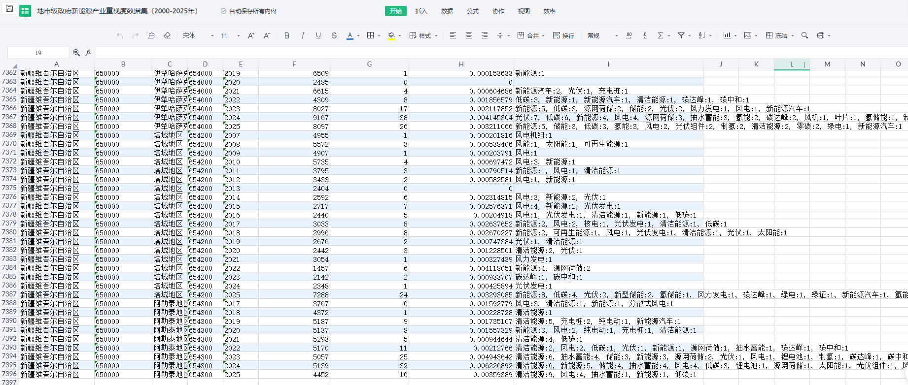Click the format painter icon
908x385 pixels.
tap(151, 35)
